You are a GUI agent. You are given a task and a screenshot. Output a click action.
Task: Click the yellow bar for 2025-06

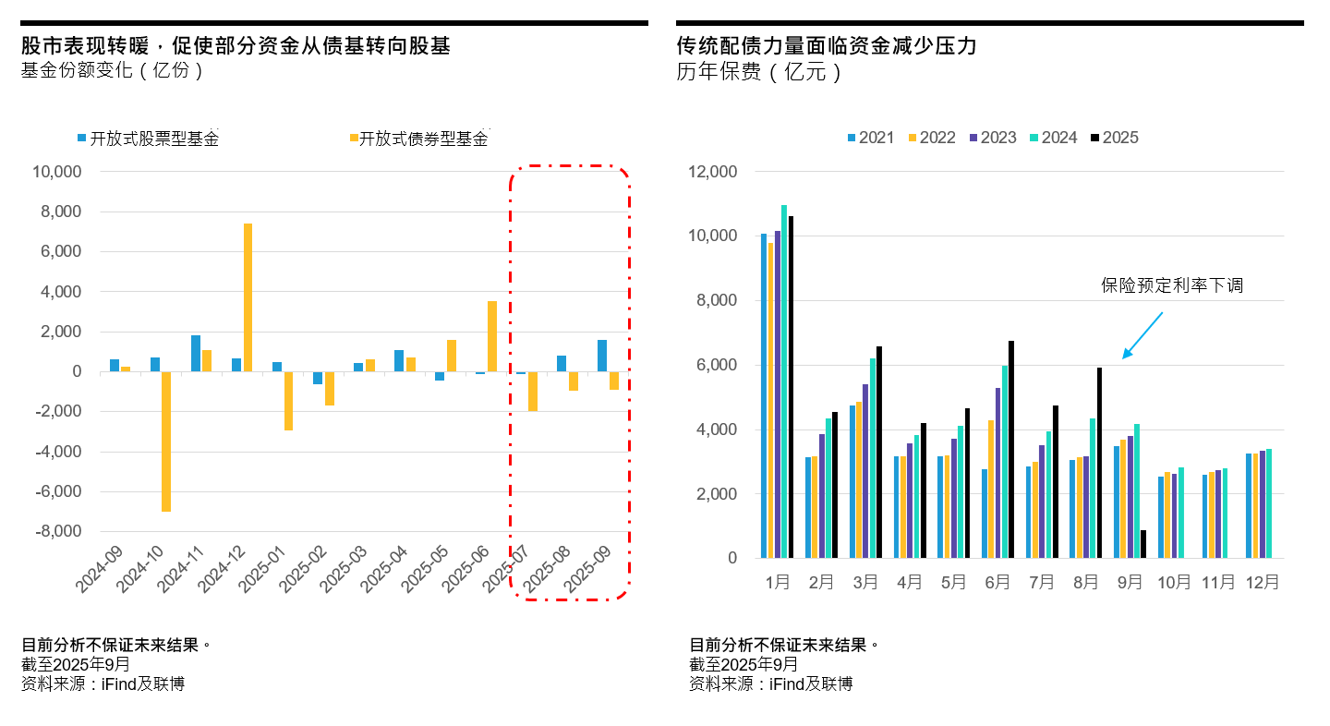[492, 336]
